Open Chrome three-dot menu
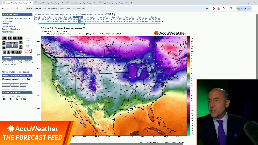Screen dimensions: 258x145 click(255, 8)
